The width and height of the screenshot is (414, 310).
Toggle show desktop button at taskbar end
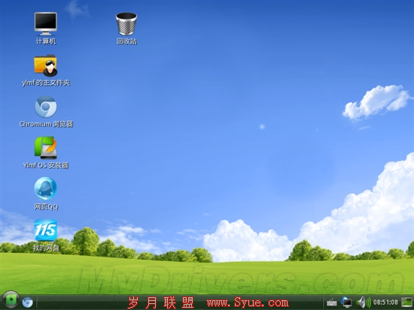[x=407, y=302]
